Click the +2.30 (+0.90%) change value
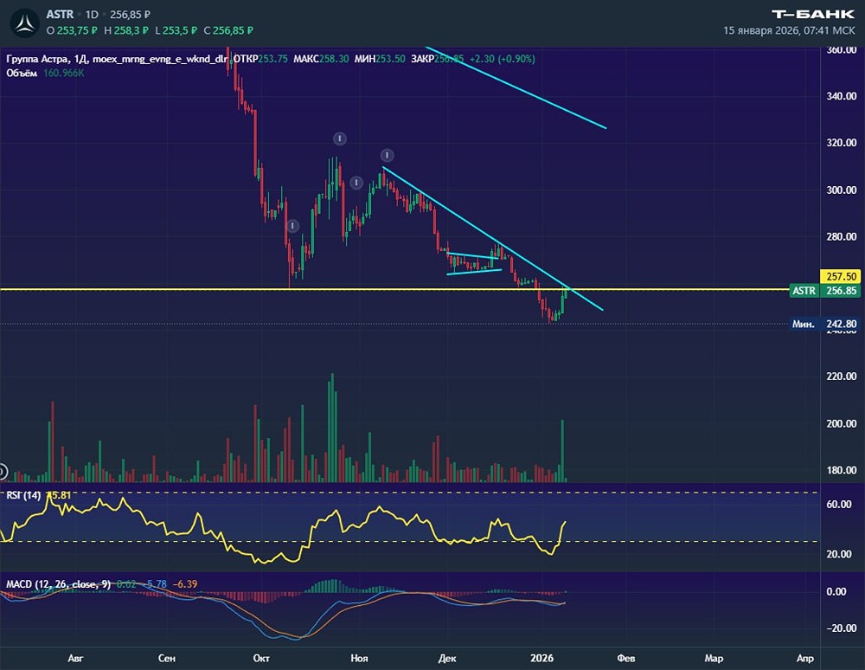 click(502, 59)
